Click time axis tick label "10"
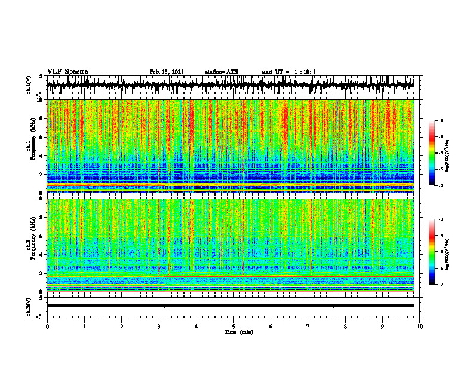The width and height of the screenshot is (473, 366). coord(420,327)
